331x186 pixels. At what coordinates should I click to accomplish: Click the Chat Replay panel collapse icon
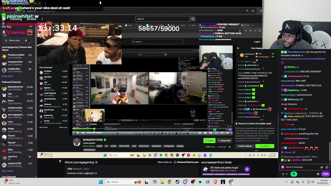click(238, 48)
